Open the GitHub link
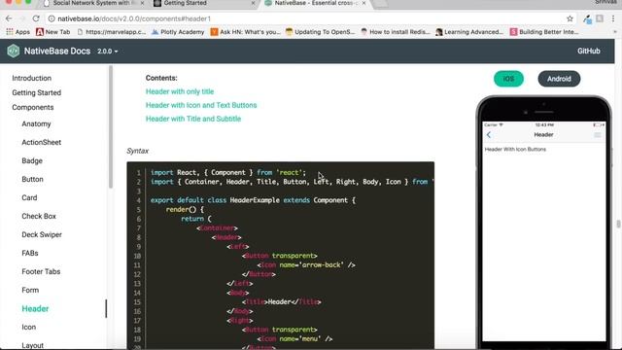622x350 pixels. [x=589, y=51]
